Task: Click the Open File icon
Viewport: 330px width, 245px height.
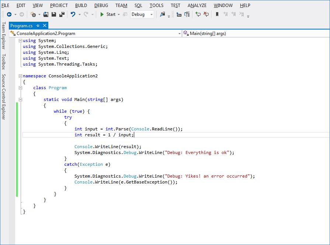Action: [46, 14]
